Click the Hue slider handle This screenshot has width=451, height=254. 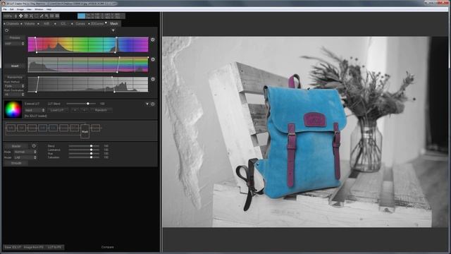pos(91,154)
